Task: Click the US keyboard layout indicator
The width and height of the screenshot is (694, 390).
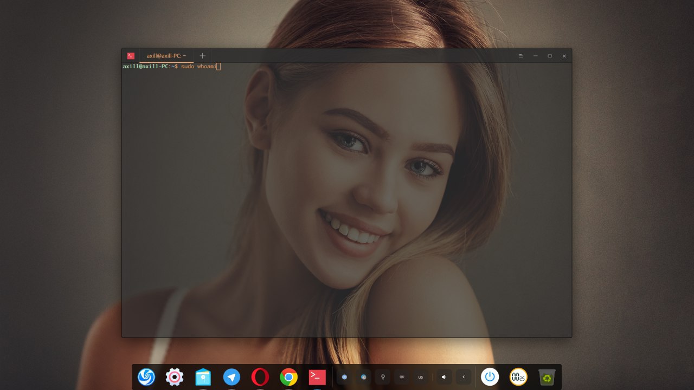Action: click(421, 377)
